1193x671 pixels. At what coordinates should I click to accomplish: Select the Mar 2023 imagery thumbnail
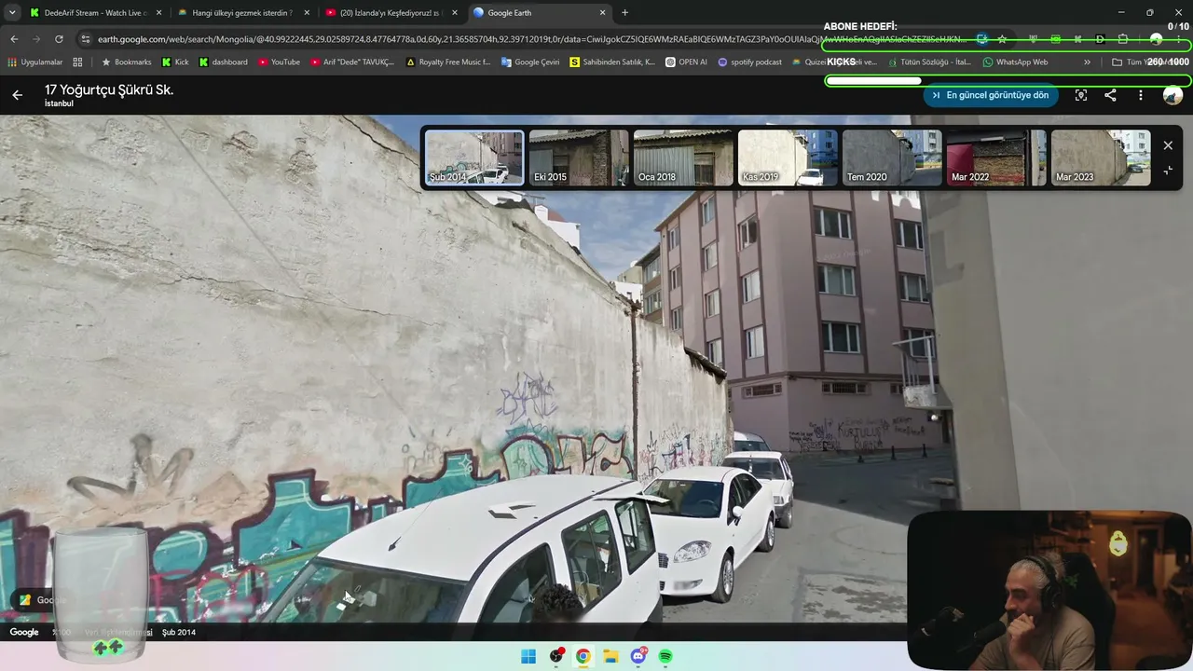pyautogui.click(x=1101, y=157)
